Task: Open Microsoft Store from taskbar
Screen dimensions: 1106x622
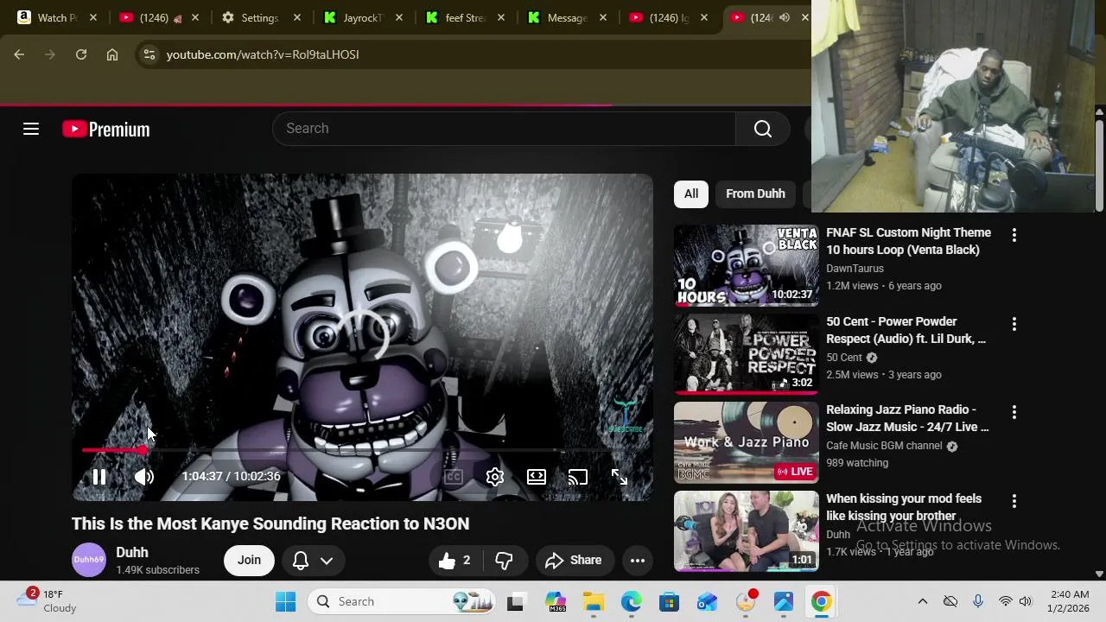Action: pyautogui.click(x=669, y=601)
